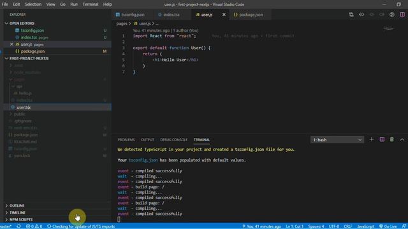Expand the node_modules folder

[27, 72]
